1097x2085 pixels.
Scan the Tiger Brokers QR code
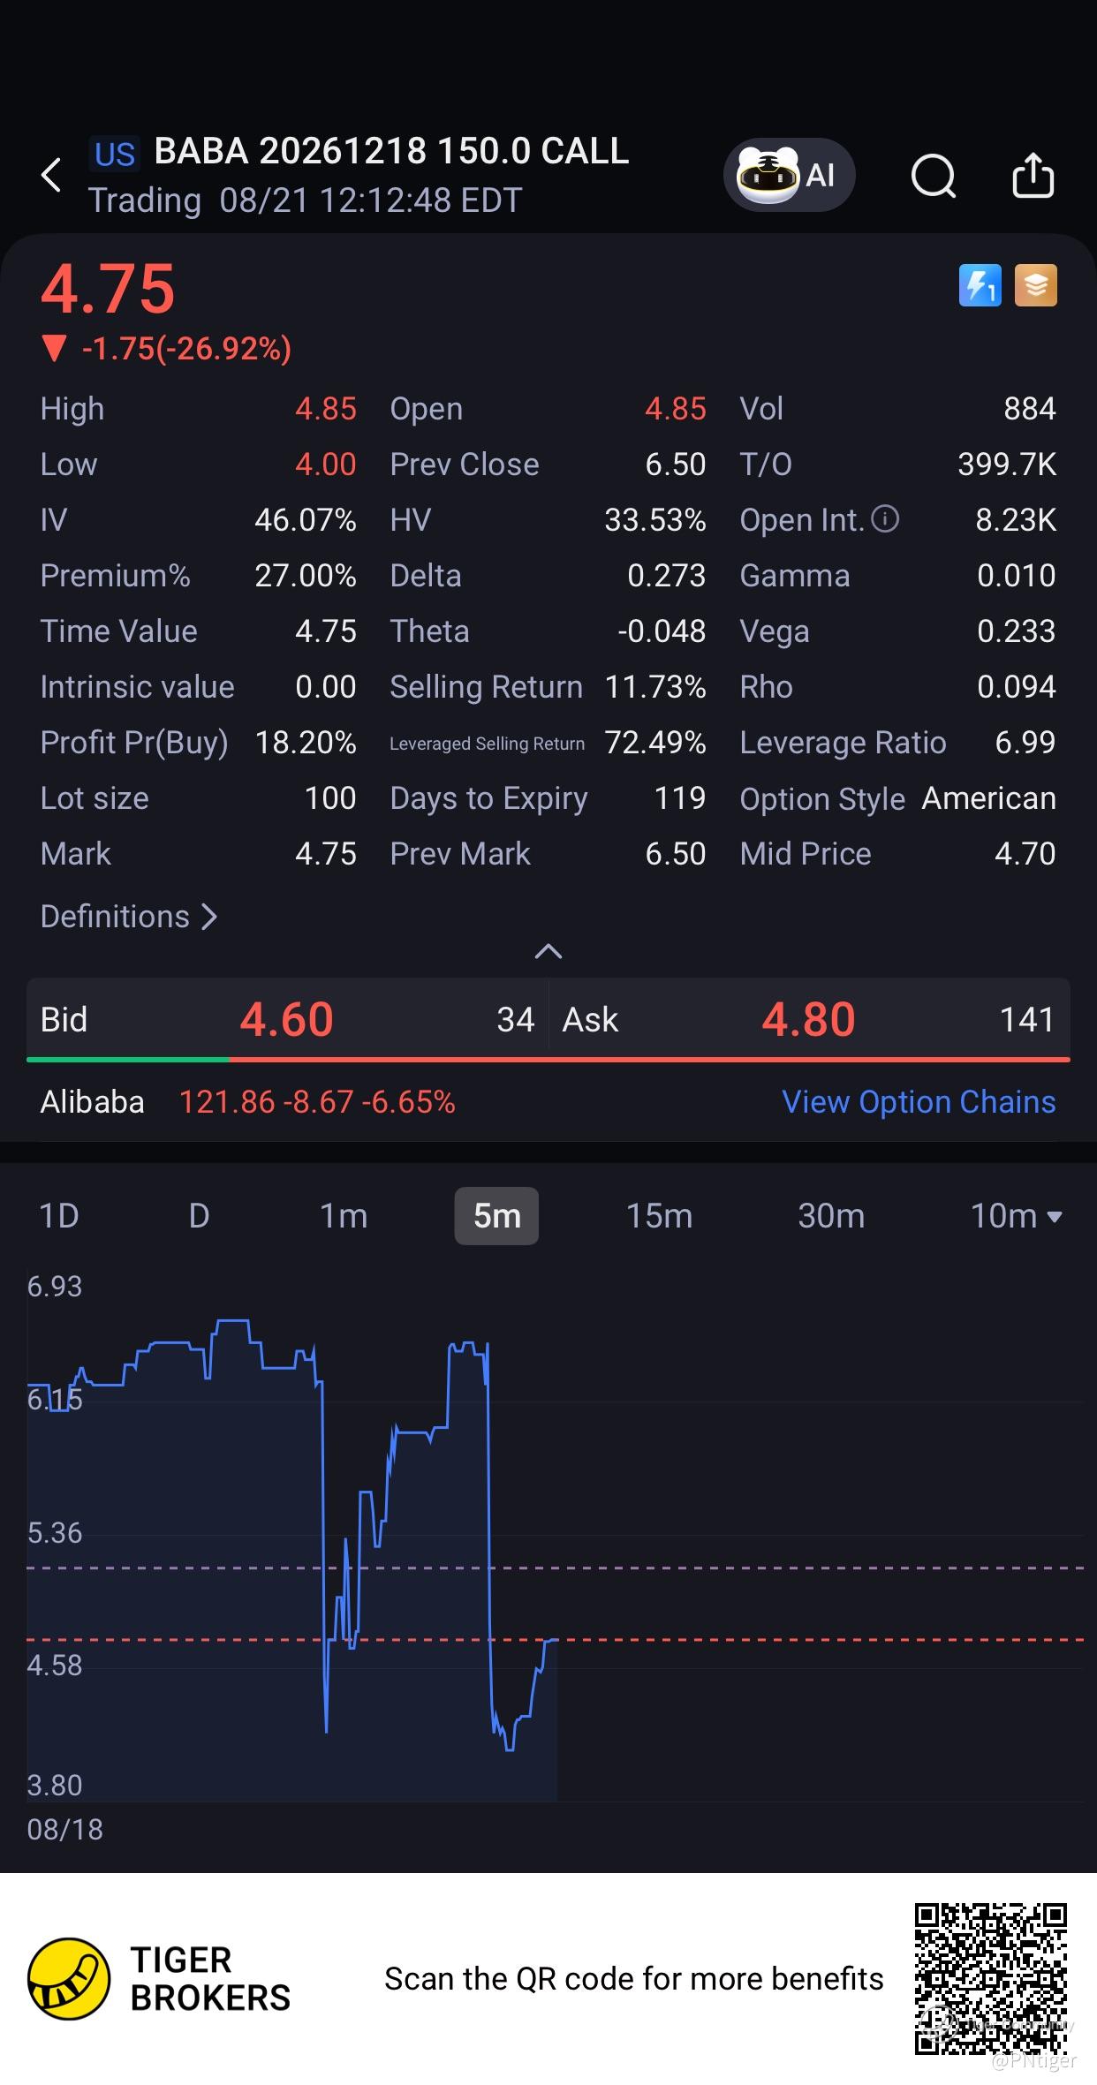pos(990,1978)
